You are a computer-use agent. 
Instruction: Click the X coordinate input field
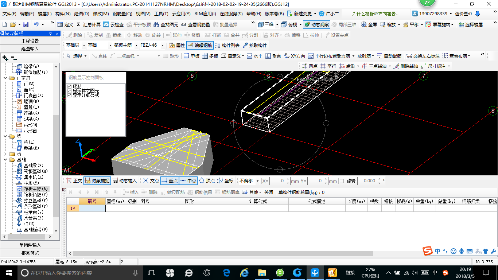(x=280, y=181)
